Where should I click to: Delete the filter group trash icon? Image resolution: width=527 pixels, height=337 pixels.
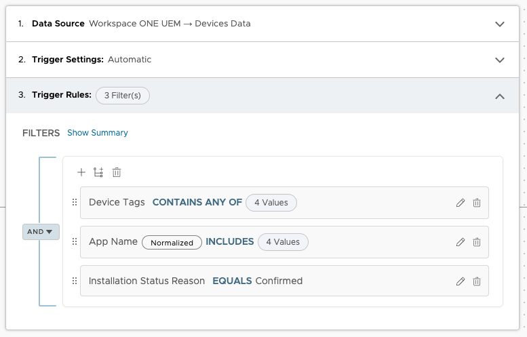click(117, 172)
